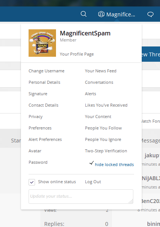Open Preferences
Screen dimensions: 160x227
tap(40, 128)
